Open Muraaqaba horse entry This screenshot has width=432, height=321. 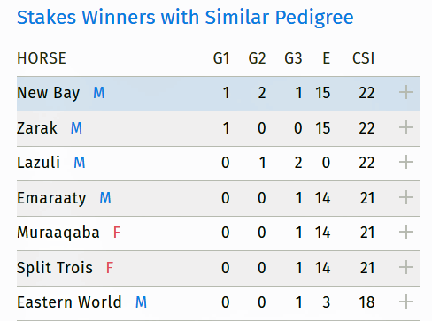point(58,233)
